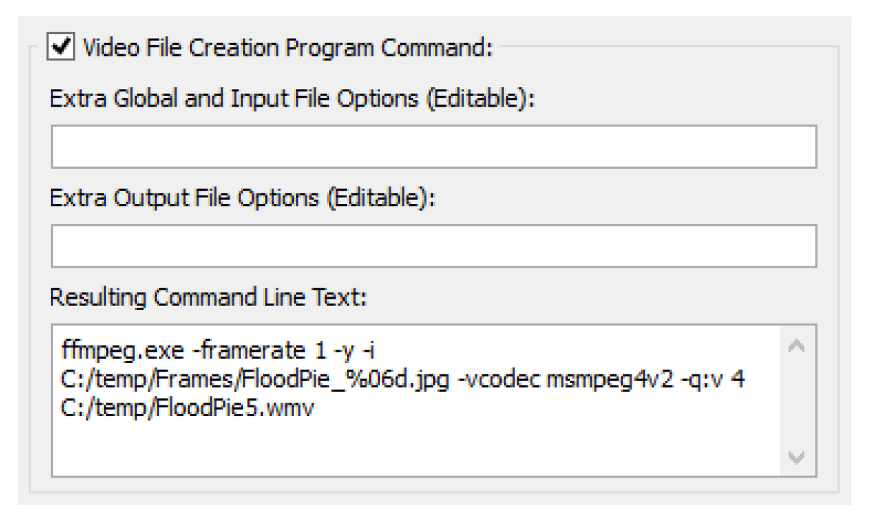The height and width of the screenshot is (522, 869).
Task: Focus the Extra Output File Options field
Action: [x=433, y=246]
